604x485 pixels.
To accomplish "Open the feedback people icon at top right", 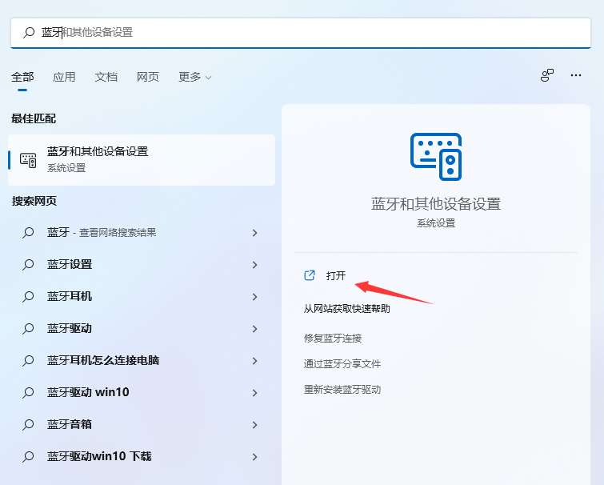I will (x=547, y=75).
